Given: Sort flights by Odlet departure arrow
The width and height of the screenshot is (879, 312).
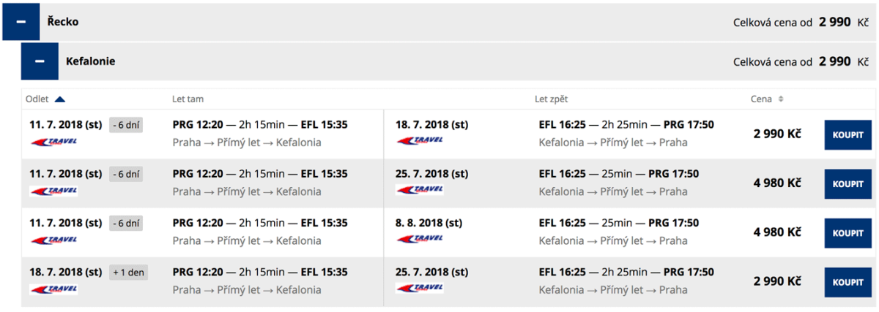Looking at the screenshot, I should pyautogui.click(x=60, y=99).
